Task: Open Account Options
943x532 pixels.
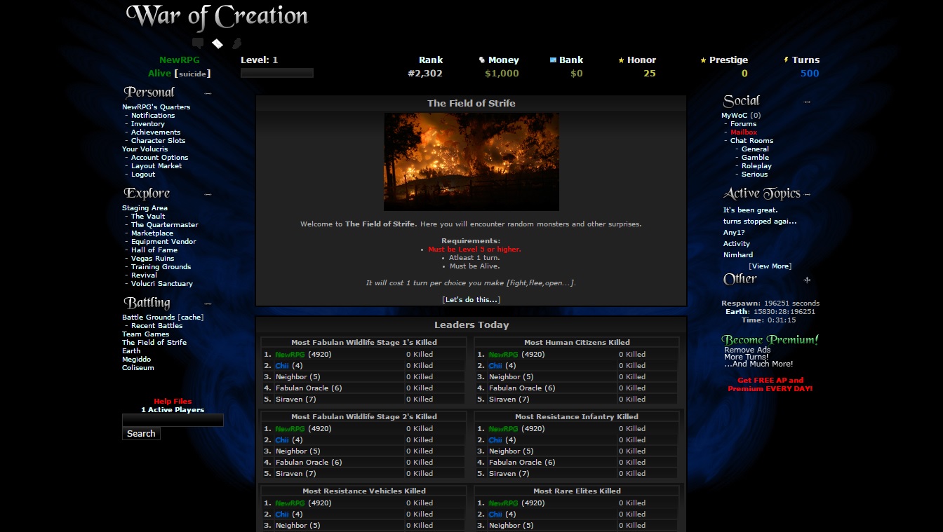Action: pos(159,158)
